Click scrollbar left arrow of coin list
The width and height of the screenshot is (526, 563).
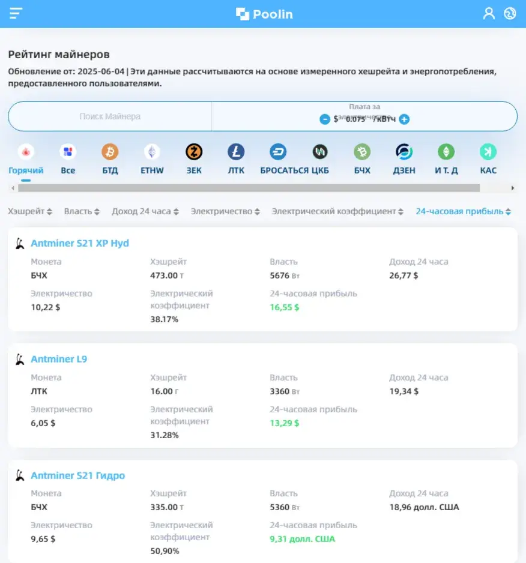tap(13, 188)
